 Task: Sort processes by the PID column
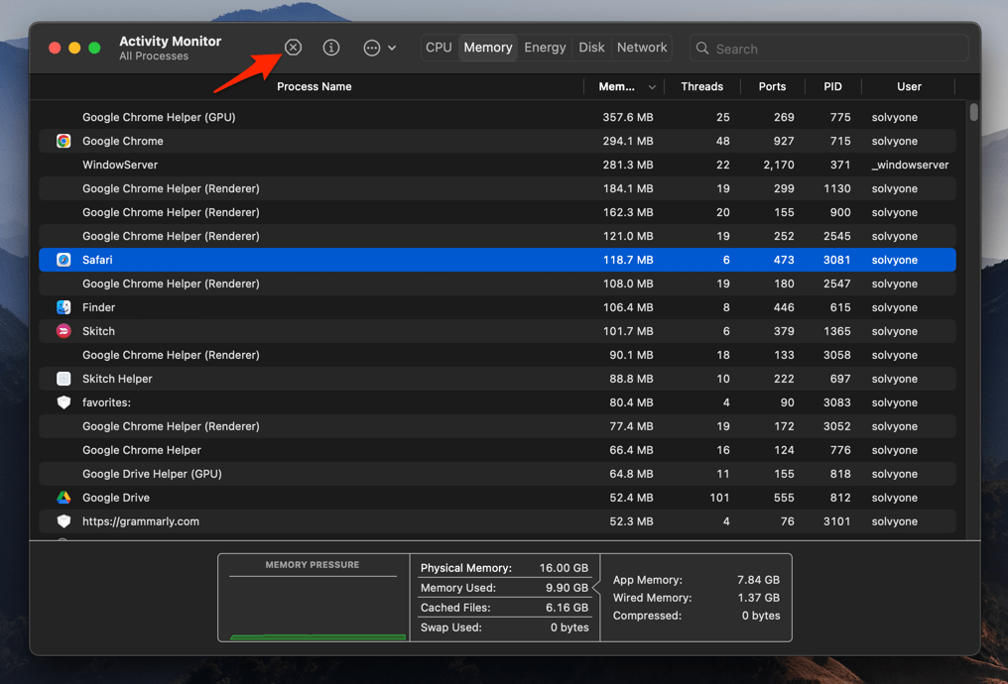[832, 86]
